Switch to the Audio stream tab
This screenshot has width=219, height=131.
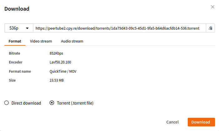[72, 41]
